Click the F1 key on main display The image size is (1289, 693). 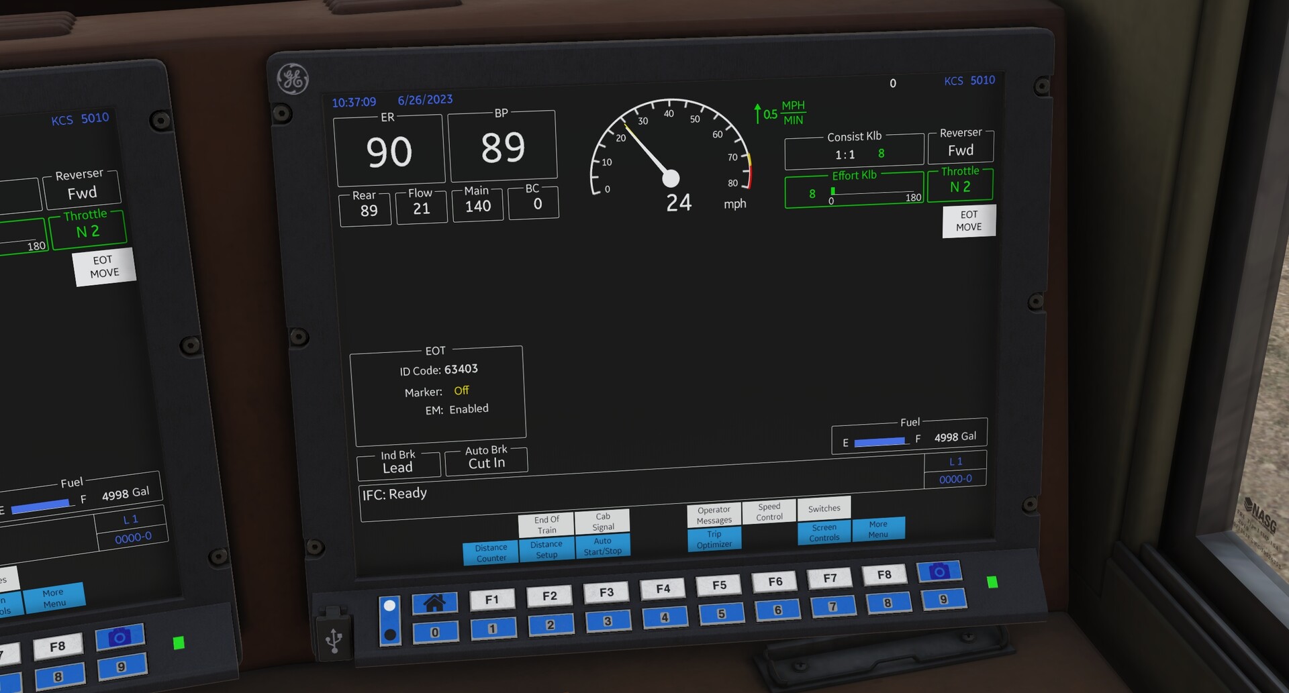492,599
